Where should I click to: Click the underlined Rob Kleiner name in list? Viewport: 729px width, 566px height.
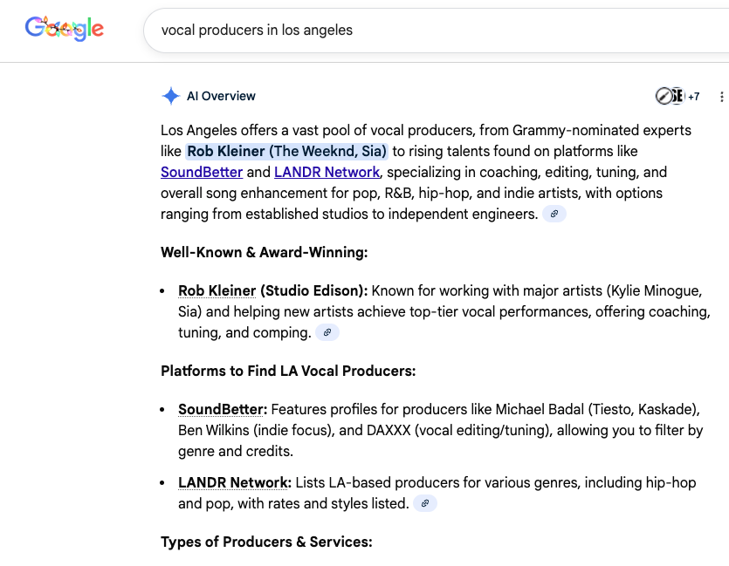click(x=217, y=290)
